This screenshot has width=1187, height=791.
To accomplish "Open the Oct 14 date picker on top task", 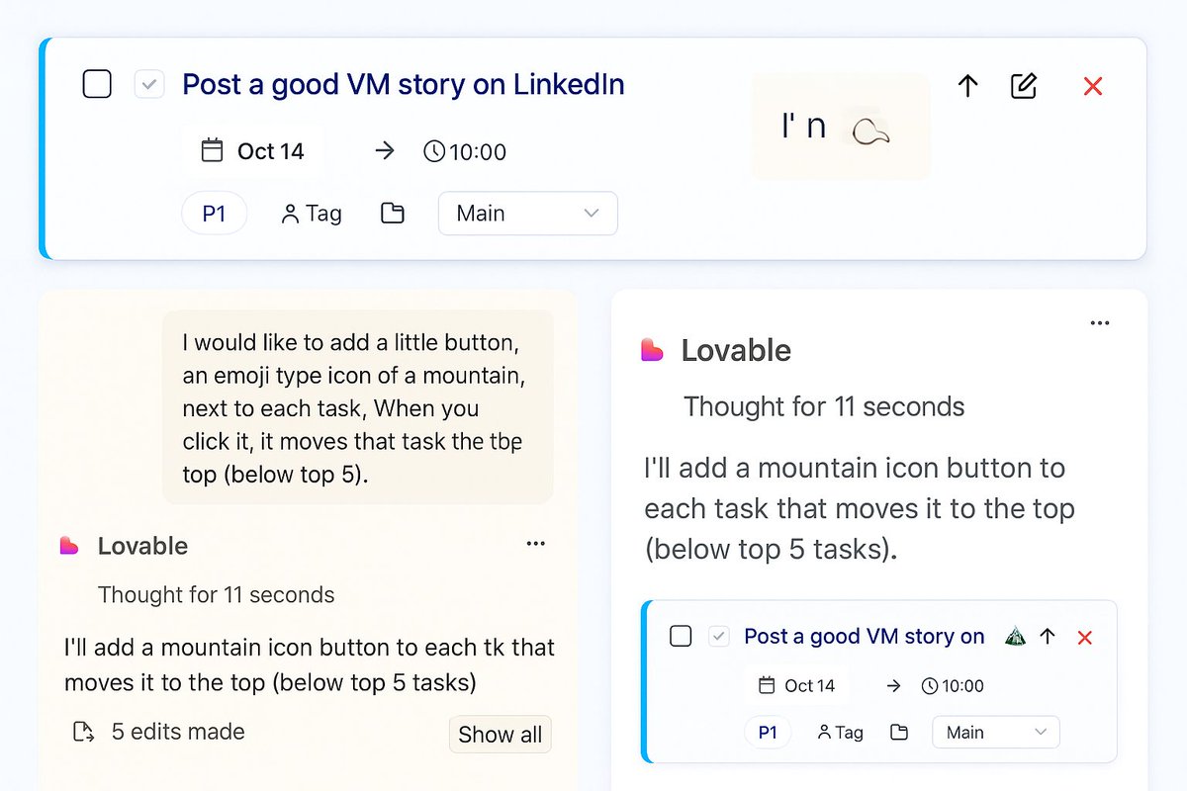I will (252, 151).
